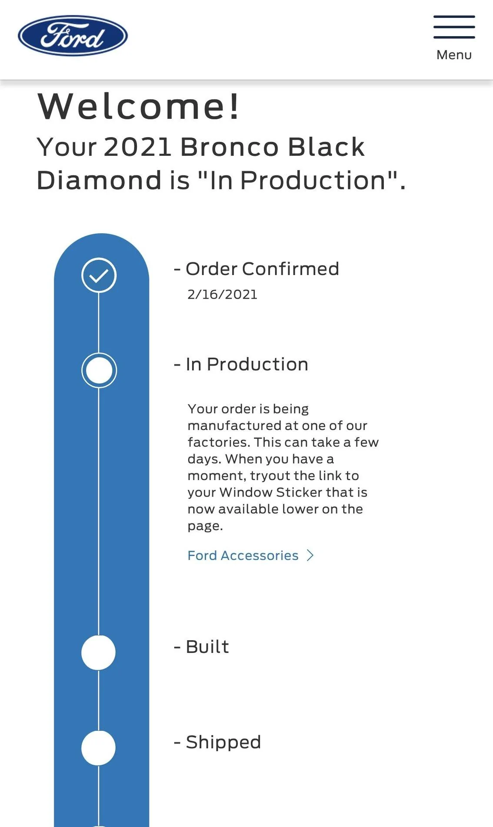Click the chevron beside Ford Accessories
The height and width of the screenshot is (827, 493).
tap(310, 555)
